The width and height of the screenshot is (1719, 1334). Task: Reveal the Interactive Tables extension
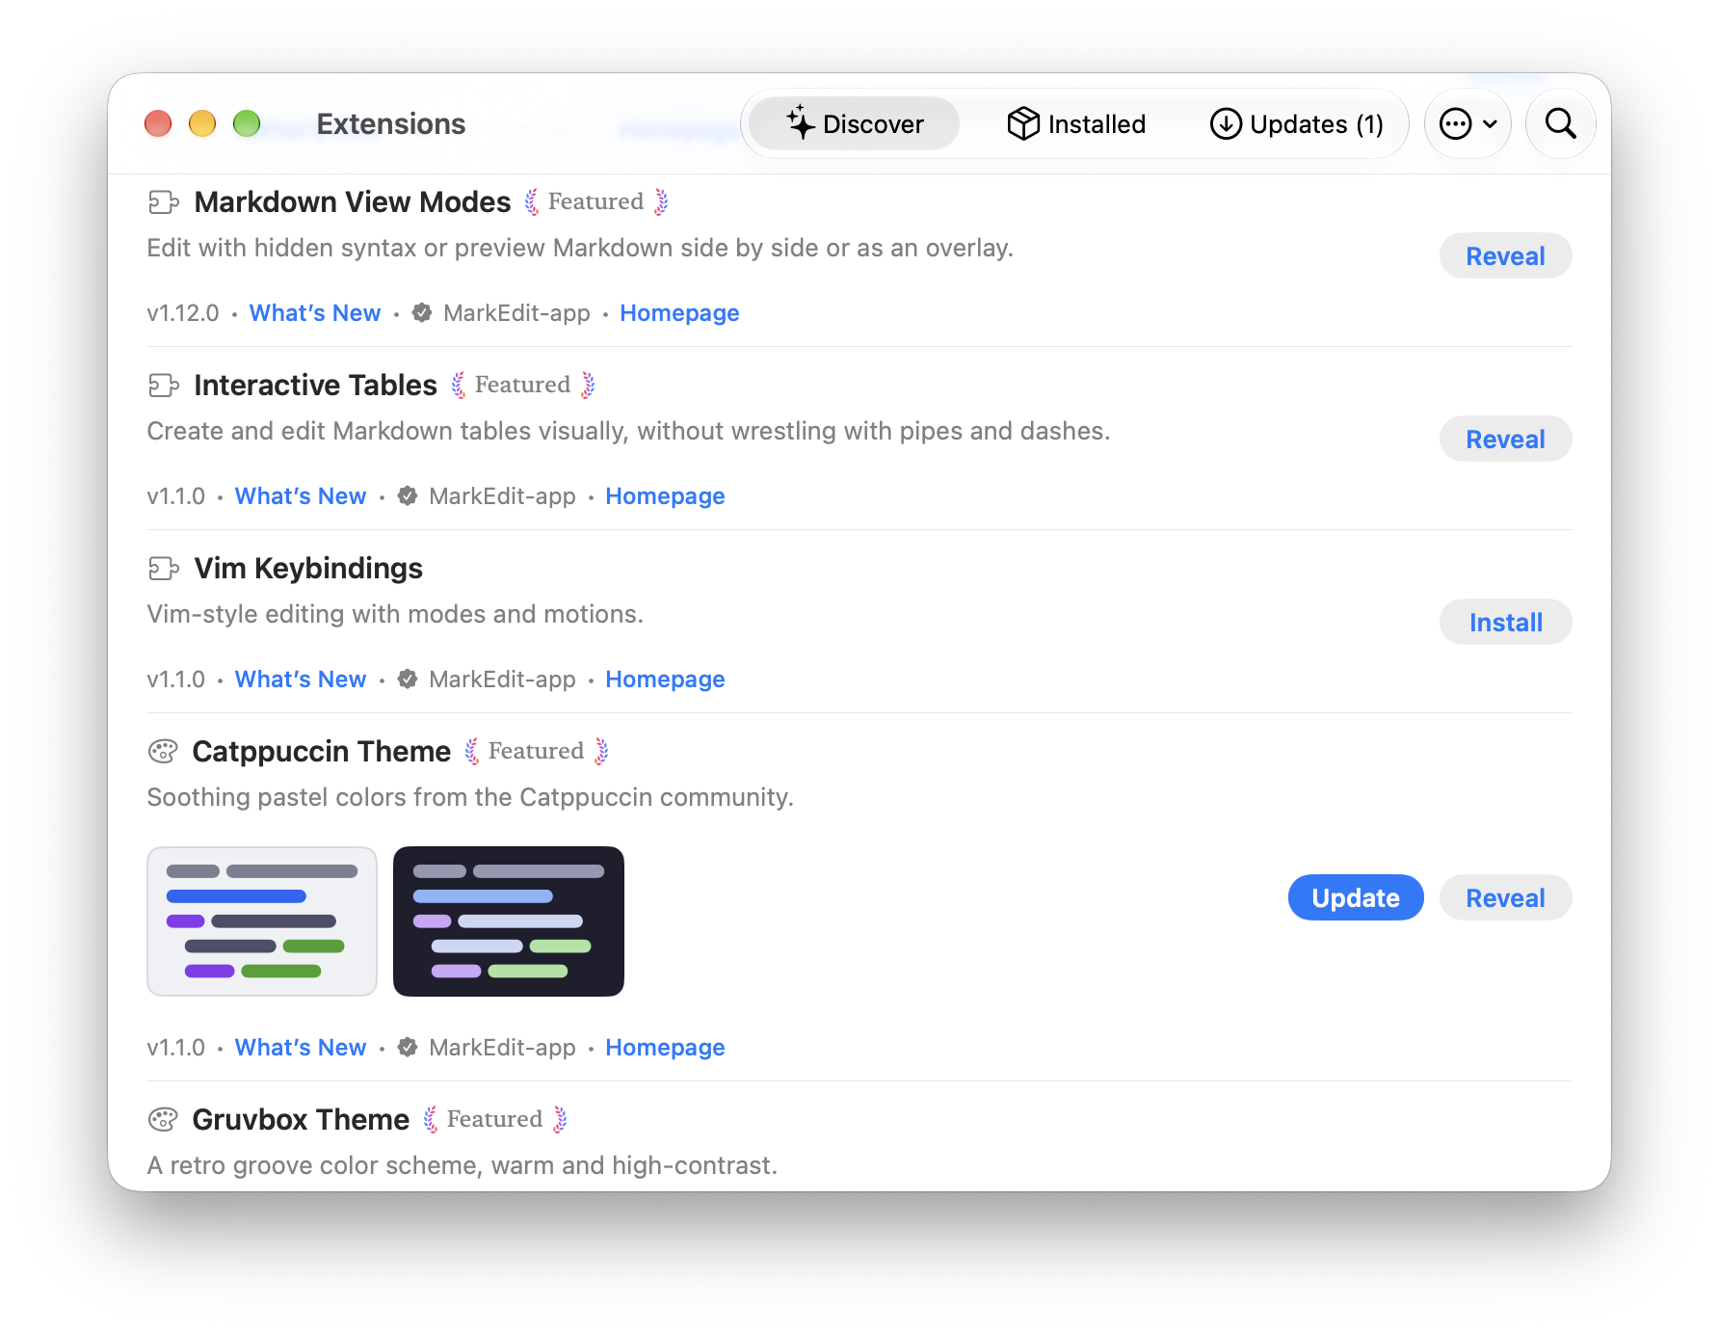tap(1505, 439)
